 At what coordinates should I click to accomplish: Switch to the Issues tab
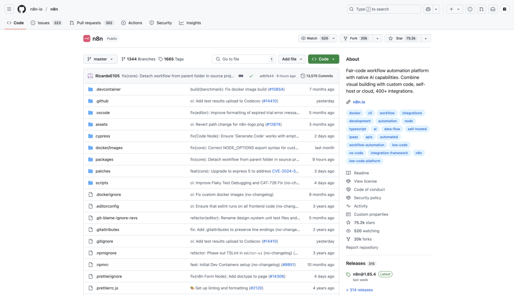(46, 23)
